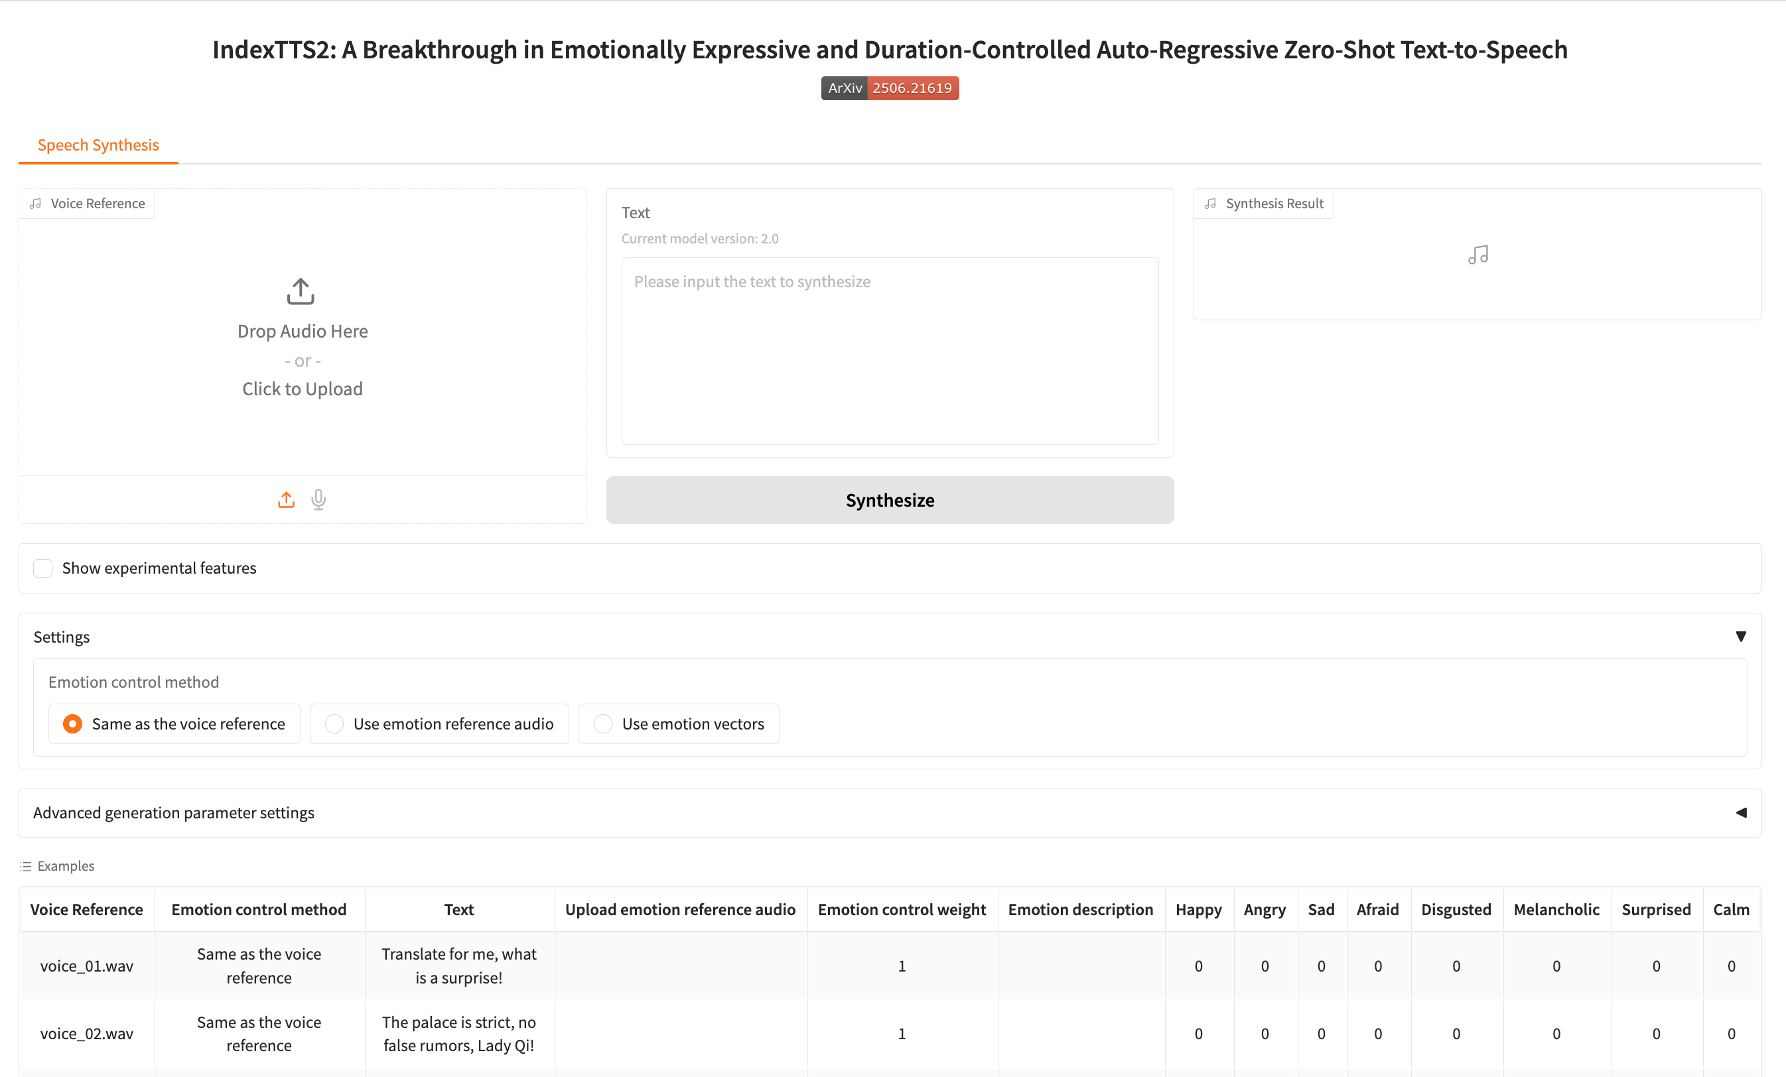The height and width of the screenshot is (1077, 1786).
Task: Switch to the Speech Synthesis tab
Action: tap(99, 145)
